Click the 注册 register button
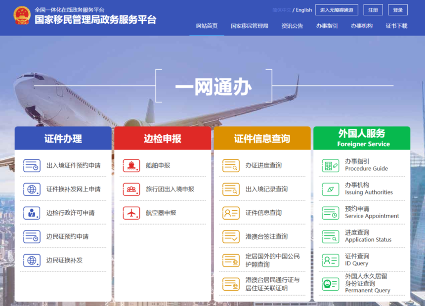 tap(373, 10)
